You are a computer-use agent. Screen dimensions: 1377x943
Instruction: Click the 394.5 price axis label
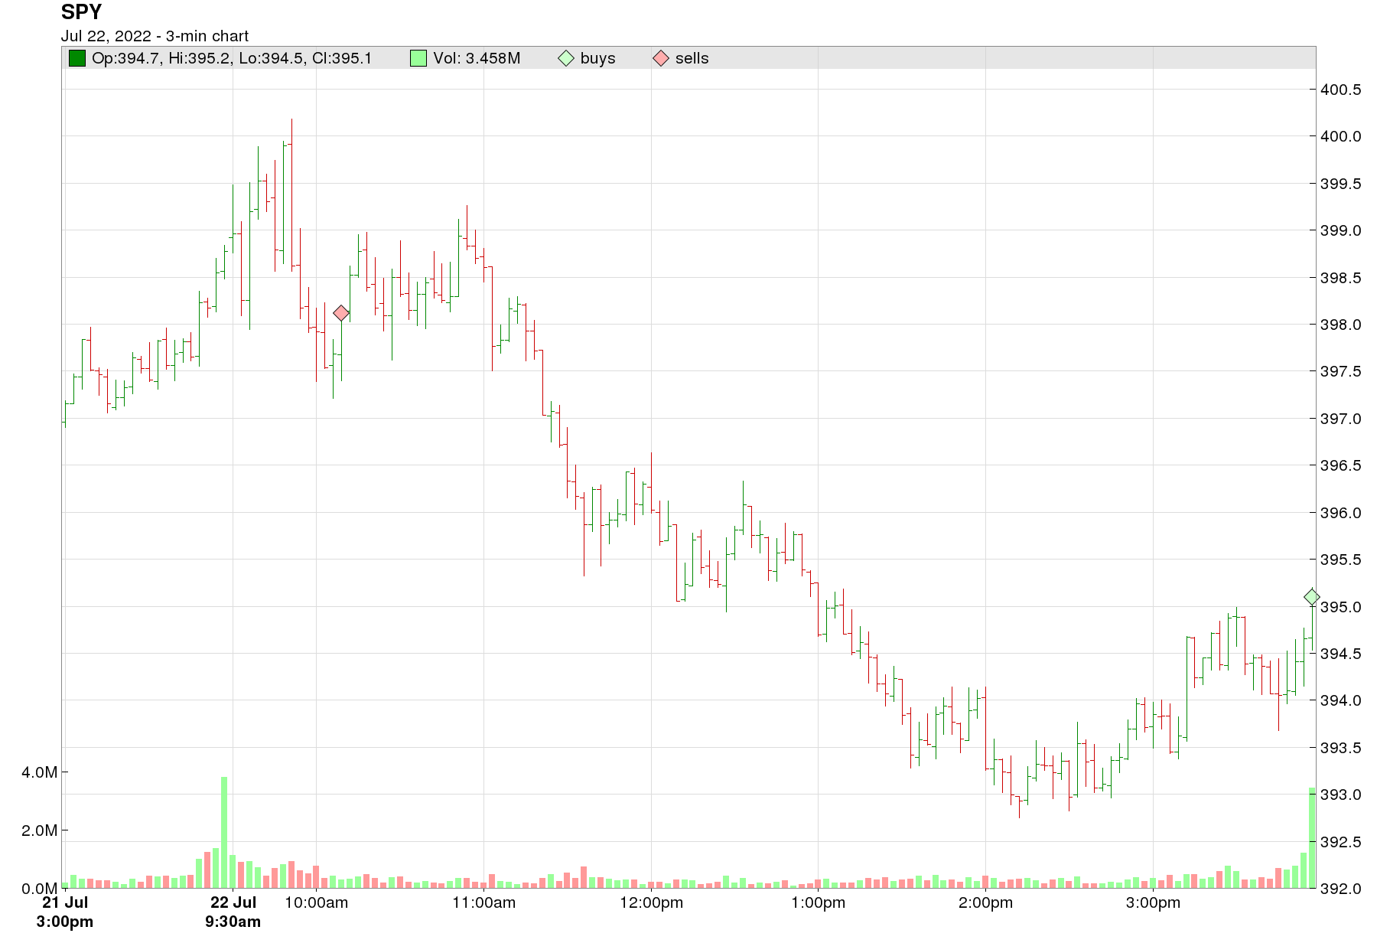click(x=1341, y=654)
